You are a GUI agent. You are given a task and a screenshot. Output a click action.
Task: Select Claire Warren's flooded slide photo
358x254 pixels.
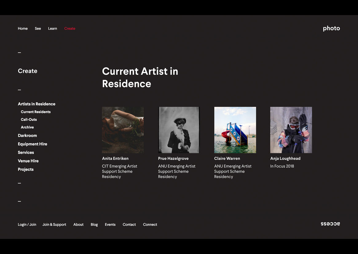pyautogui.click(x=235, y=130)
